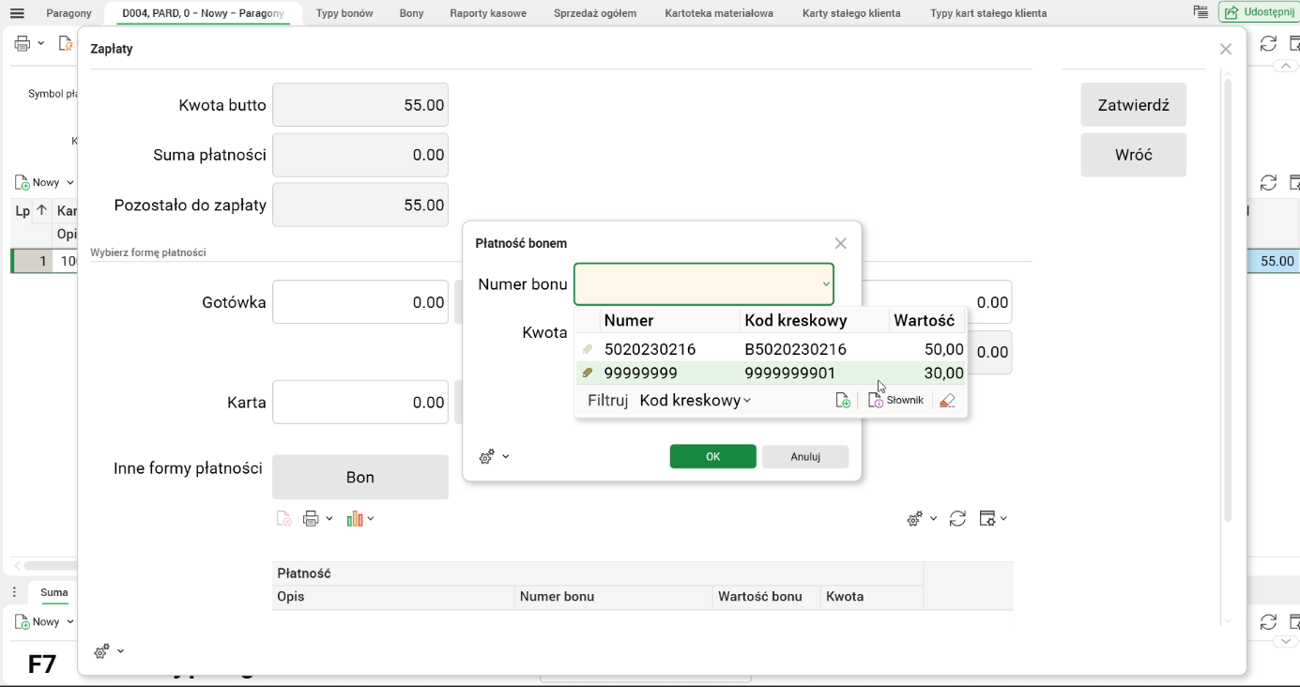This screenshot has height=687, width=1300.
Task: Click the greyed delete-document icon above Płatność table
Action: click(x=283, y=519)
